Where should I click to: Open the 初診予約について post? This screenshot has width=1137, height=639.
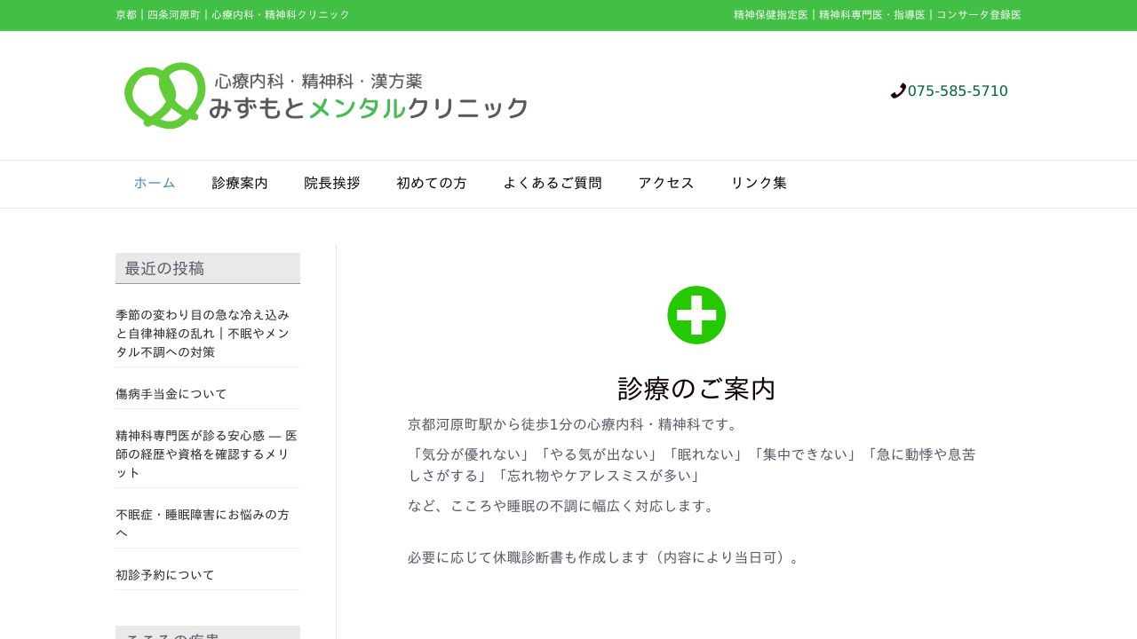click(x=164, y=574)
